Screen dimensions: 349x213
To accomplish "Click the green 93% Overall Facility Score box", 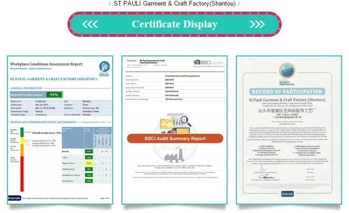I will (x=54, y=95).
